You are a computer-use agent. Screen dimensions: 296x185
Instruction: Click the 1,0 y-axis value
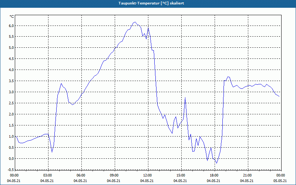click(x=11, y=137)
